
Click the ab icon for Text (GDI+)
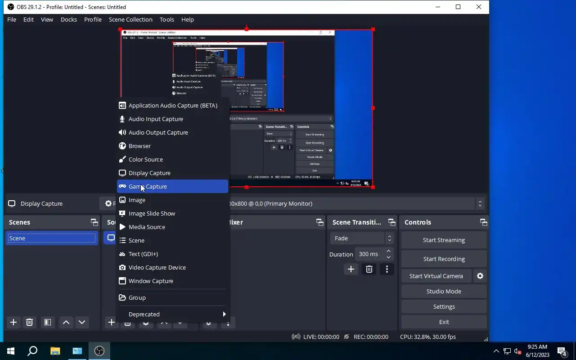(122, 254)
